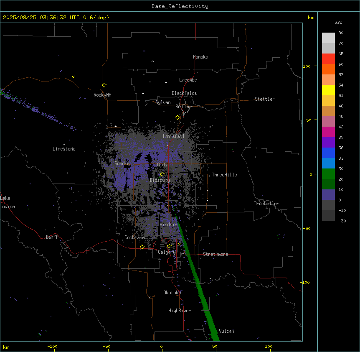Click the yellow diamond marker above Calgary label
The image size is (360, 352).
(169, 246)
